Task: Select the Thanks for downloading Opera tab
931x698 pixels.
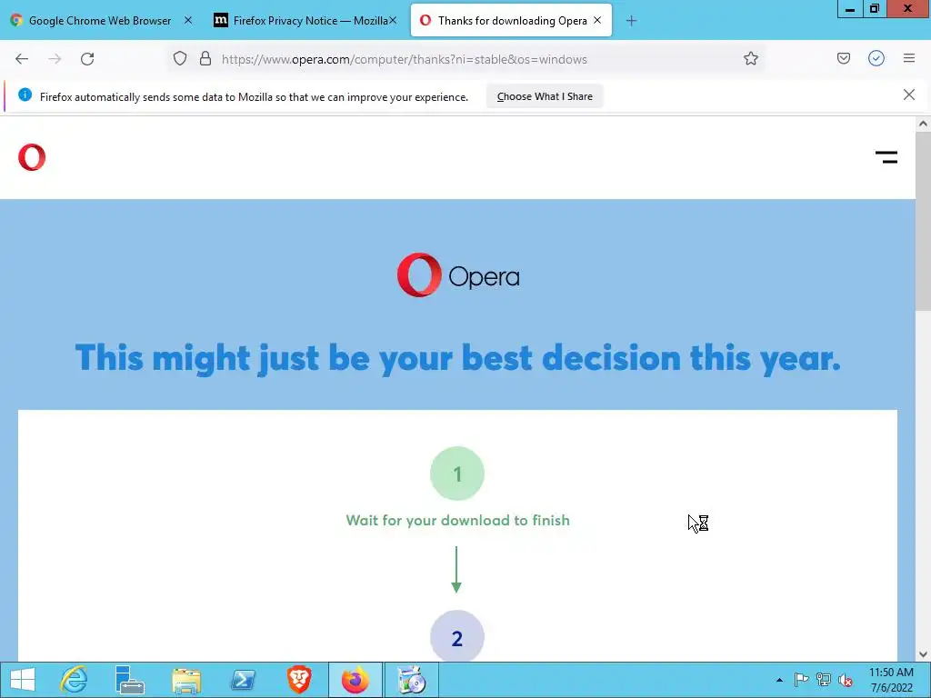Action: pyautogui.click(x=511, y=21)
